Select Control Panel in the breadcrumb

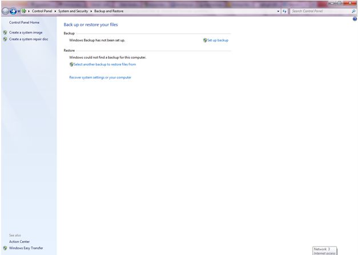[42, 11]
